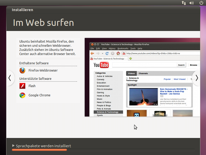Open the View menu in Firefox
This screenshot has width=206, height=155.
tap(104, 49)
